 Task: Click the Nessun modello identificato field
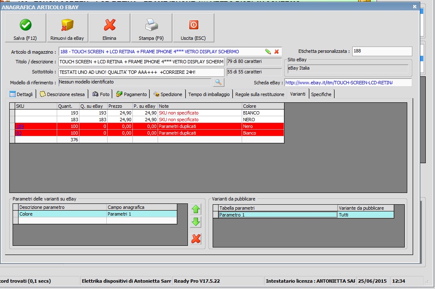coord(134,82)
